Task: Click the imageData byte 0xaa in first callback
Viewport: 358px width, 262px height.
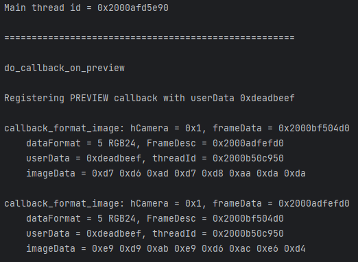Action: click(x=240, y=174)
